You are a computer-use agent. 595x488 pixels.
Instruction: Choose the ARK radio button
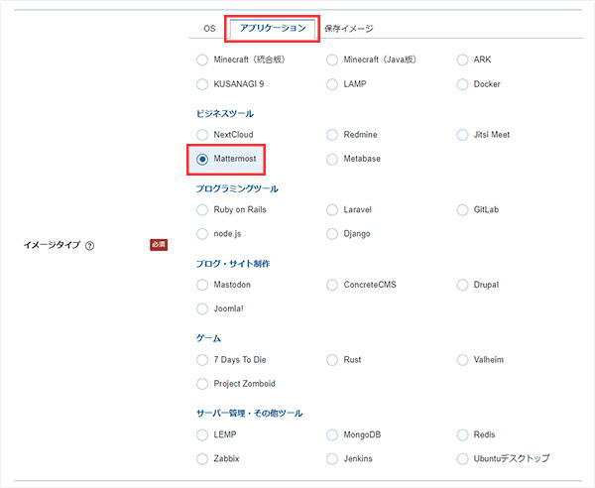coord(462,60)
